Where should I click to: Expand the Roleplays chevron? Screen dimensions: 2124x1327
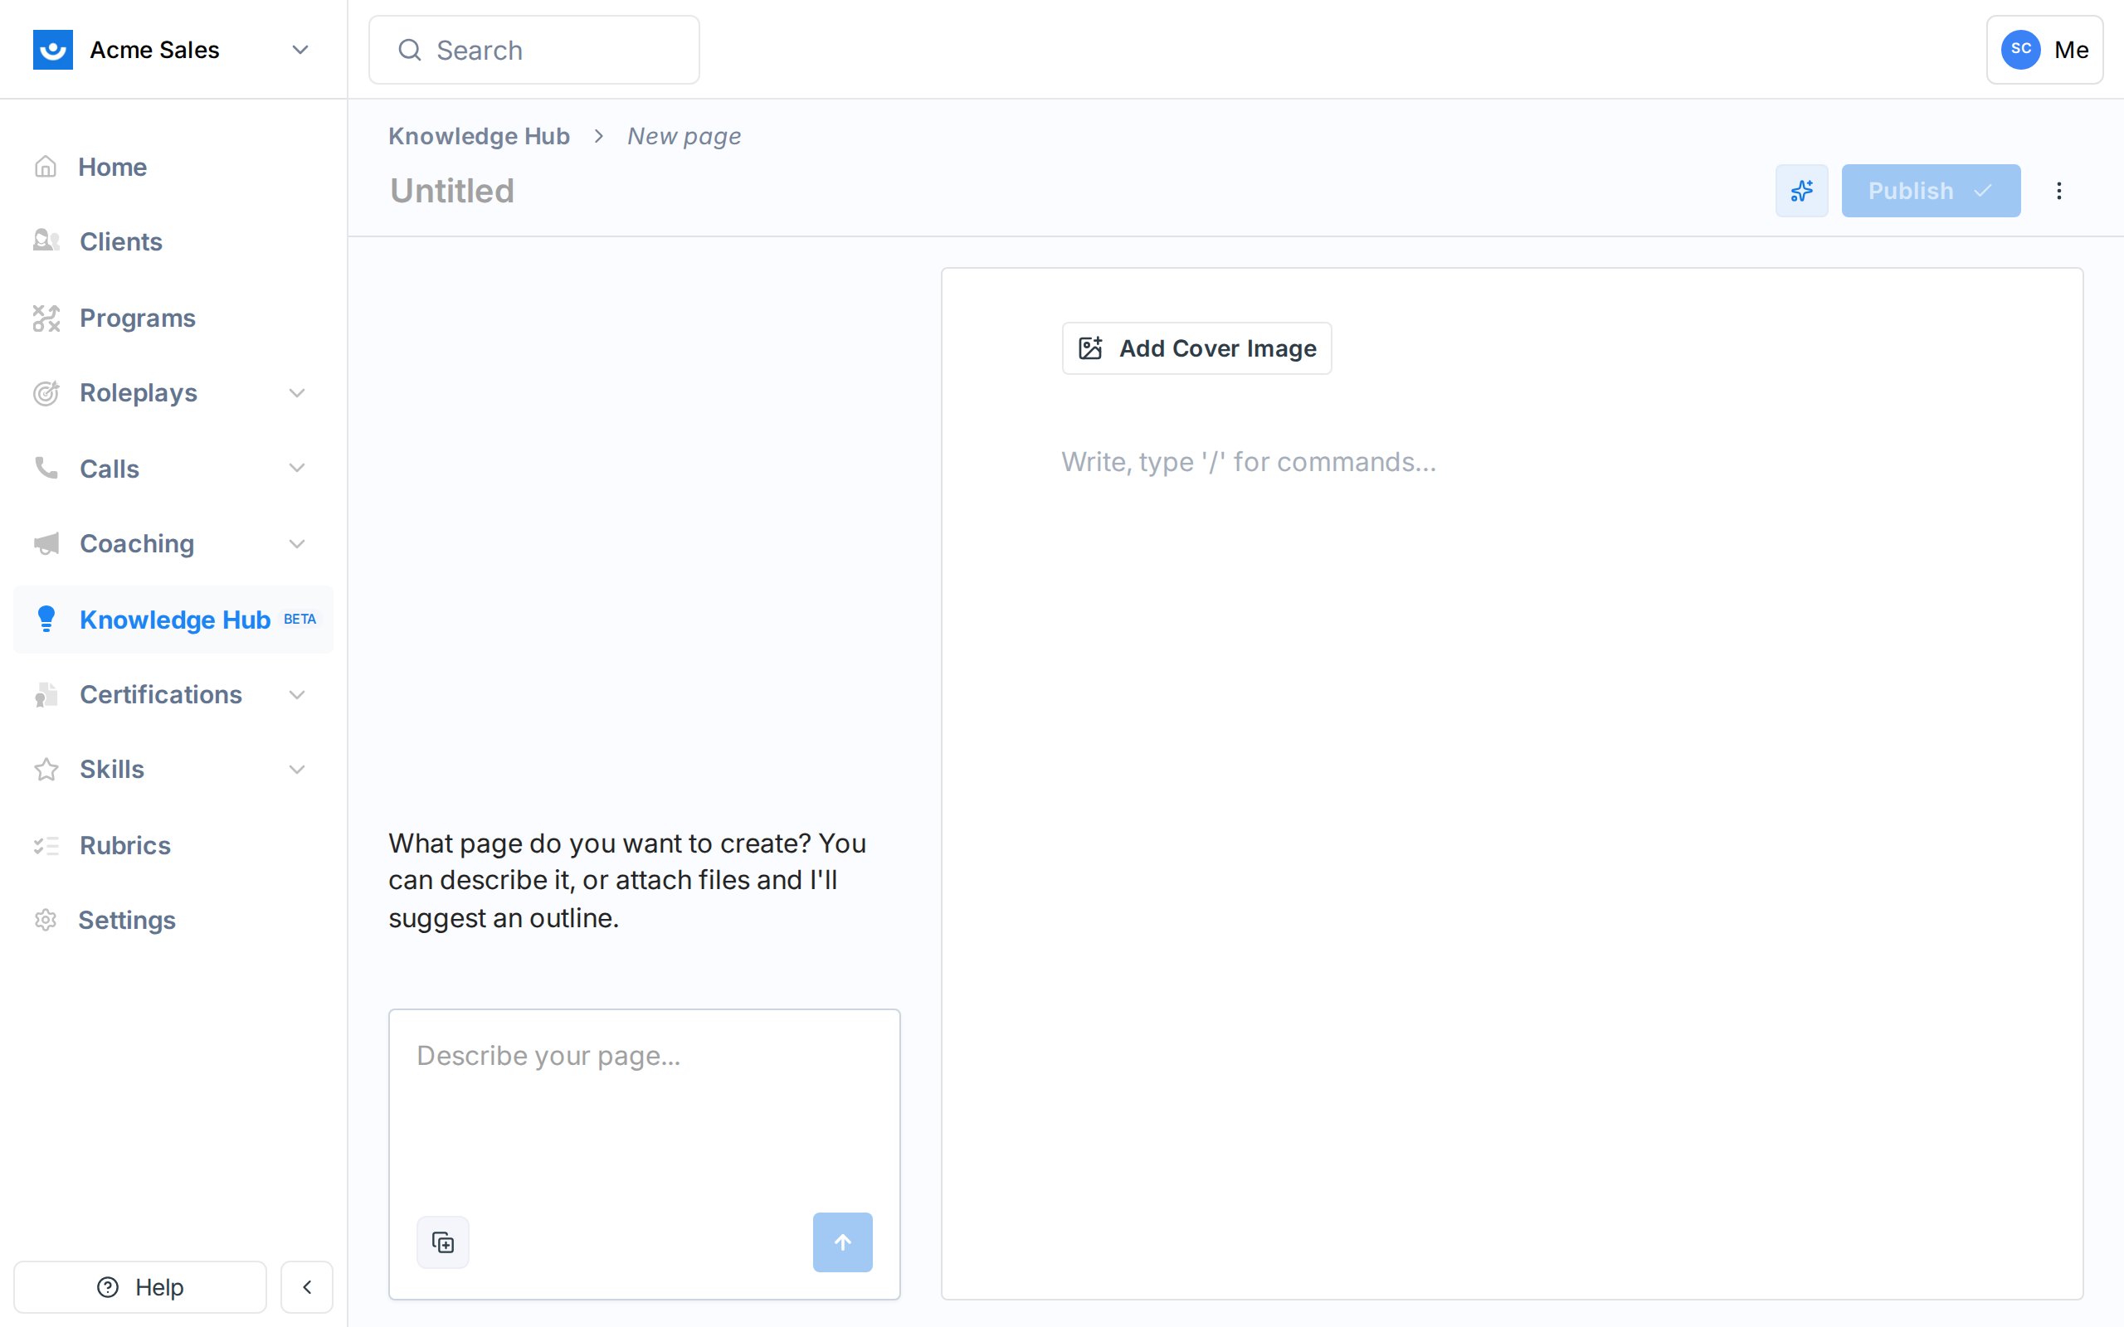[298, 392]
